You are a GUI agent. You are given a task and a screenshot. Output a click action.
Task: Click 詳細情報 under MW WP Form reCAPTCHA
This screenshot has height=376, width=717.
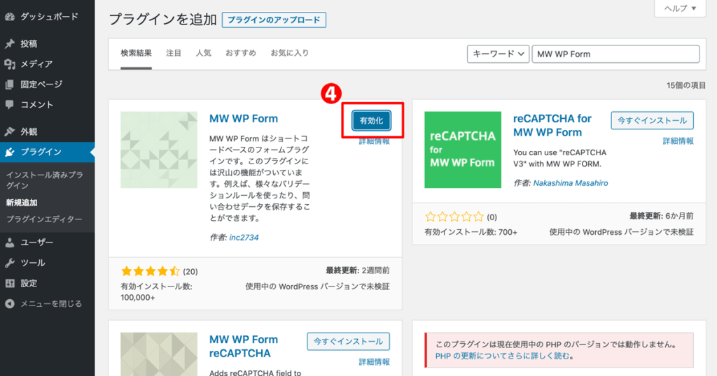pos(374,362)
